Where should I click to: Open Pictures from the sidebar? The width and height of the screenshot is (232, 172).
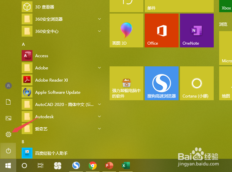pos(8,118)
